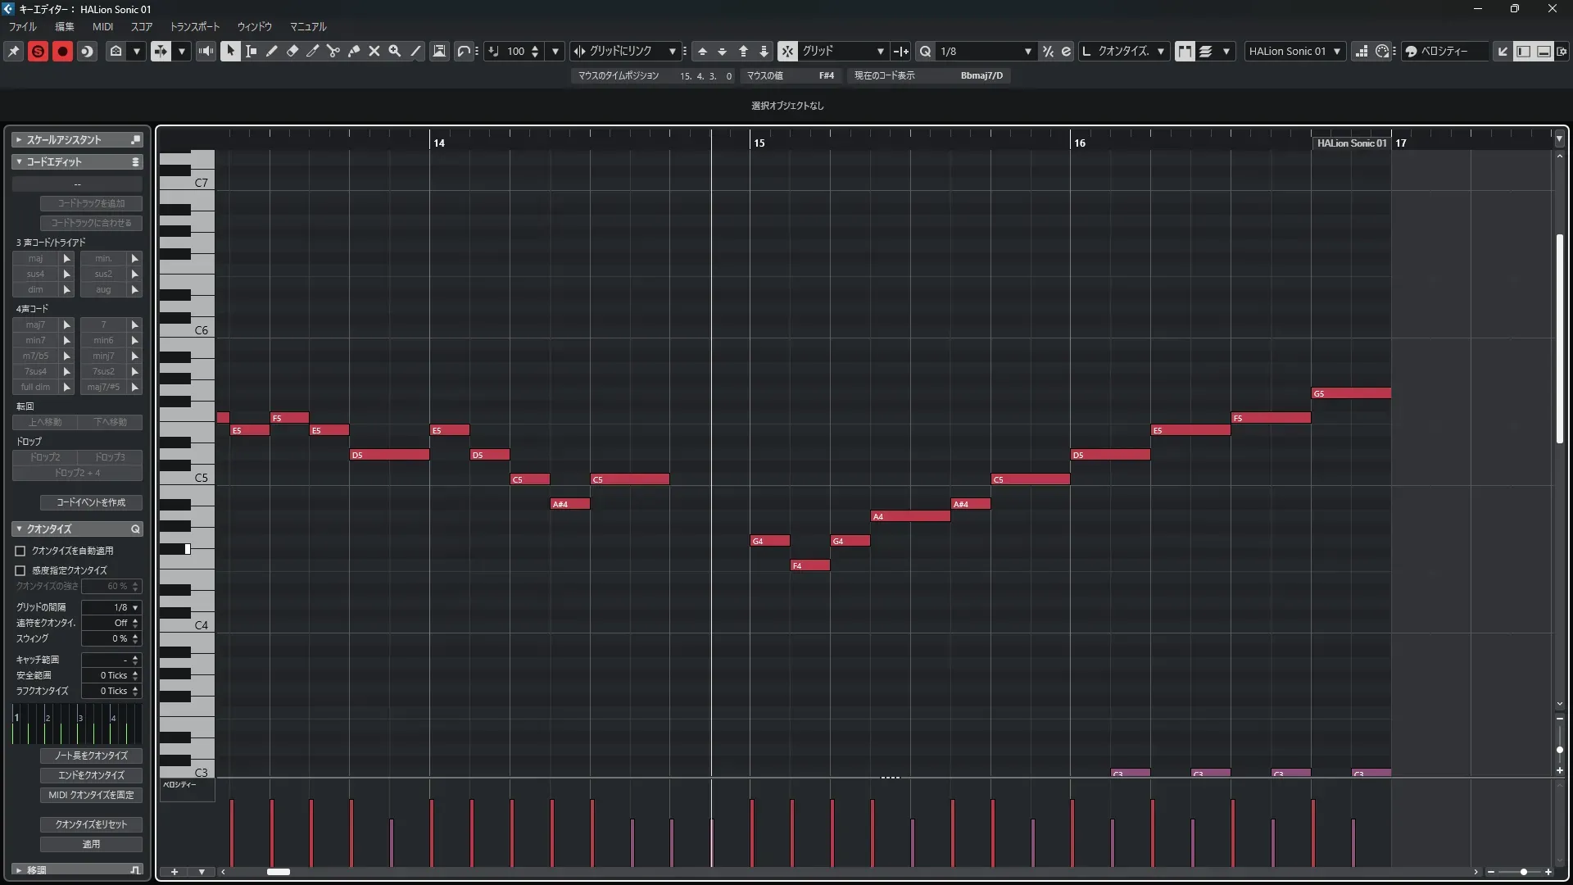1573x885 pixels.
Task: Select the Glue tool
Action: [x=354, y=51]
